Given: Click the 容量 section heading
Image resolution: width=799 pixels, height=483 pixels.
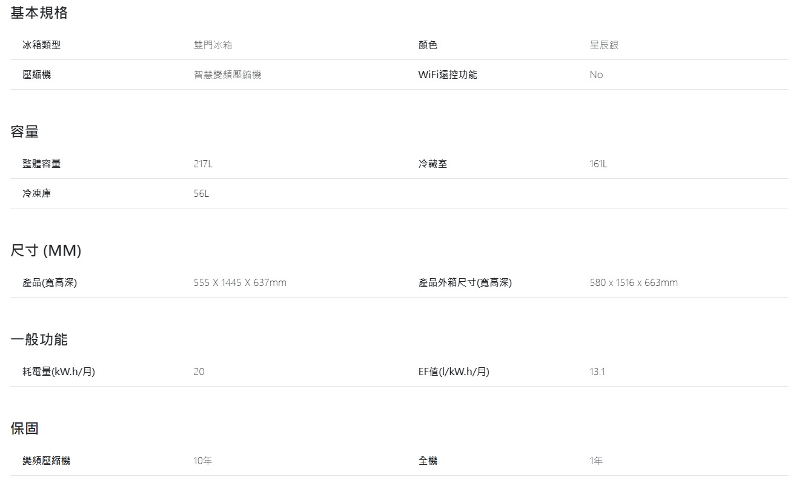Looking at the screenshot, I should pyautogui.click(x=25, y=131).
